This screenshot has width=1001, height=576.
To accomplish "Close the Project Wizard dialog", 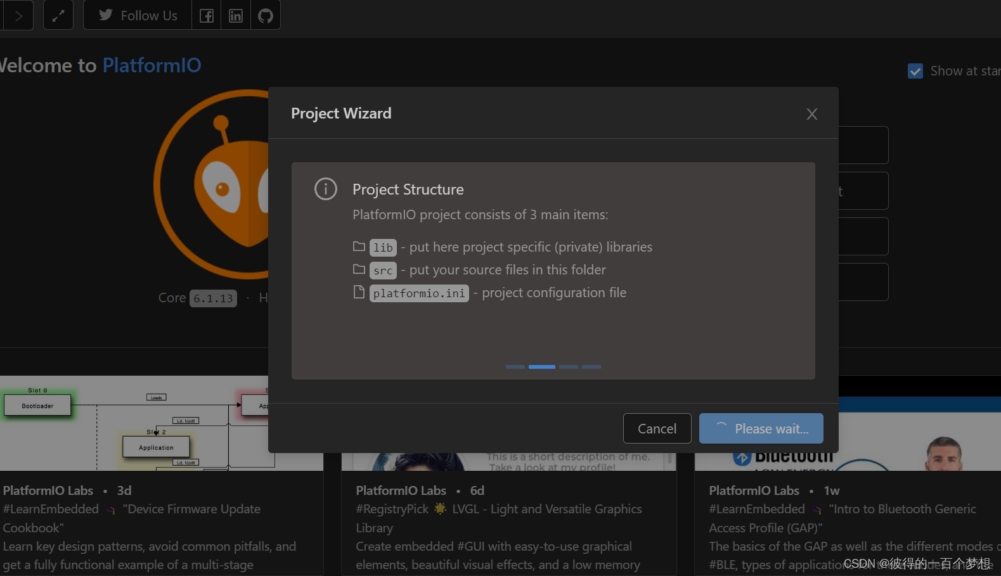I will point(812,114).
